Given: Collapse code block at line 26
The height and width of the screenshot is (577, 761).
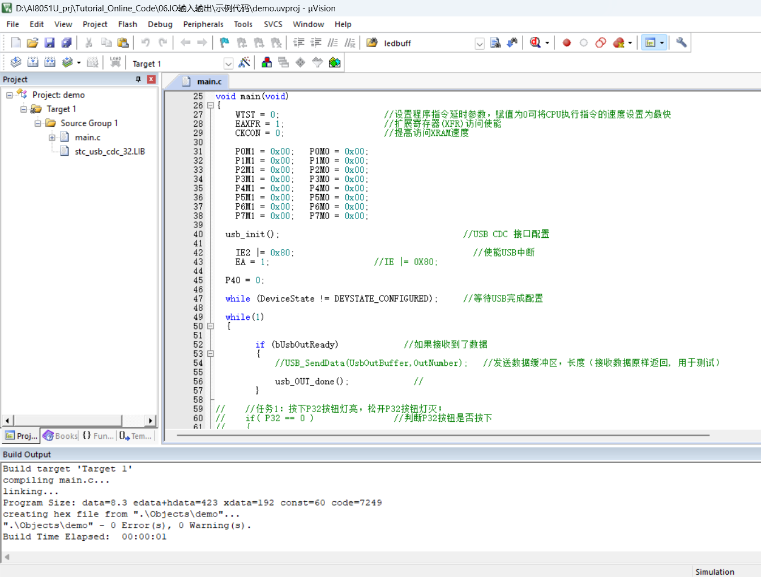Looking at the screenshot, I should (x=211, y=105).
